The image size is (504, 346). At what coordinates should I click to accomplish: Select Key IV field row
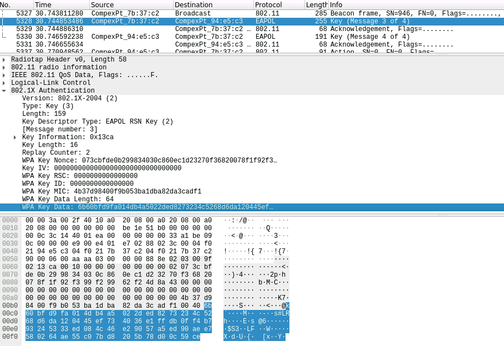click(101, 168)
